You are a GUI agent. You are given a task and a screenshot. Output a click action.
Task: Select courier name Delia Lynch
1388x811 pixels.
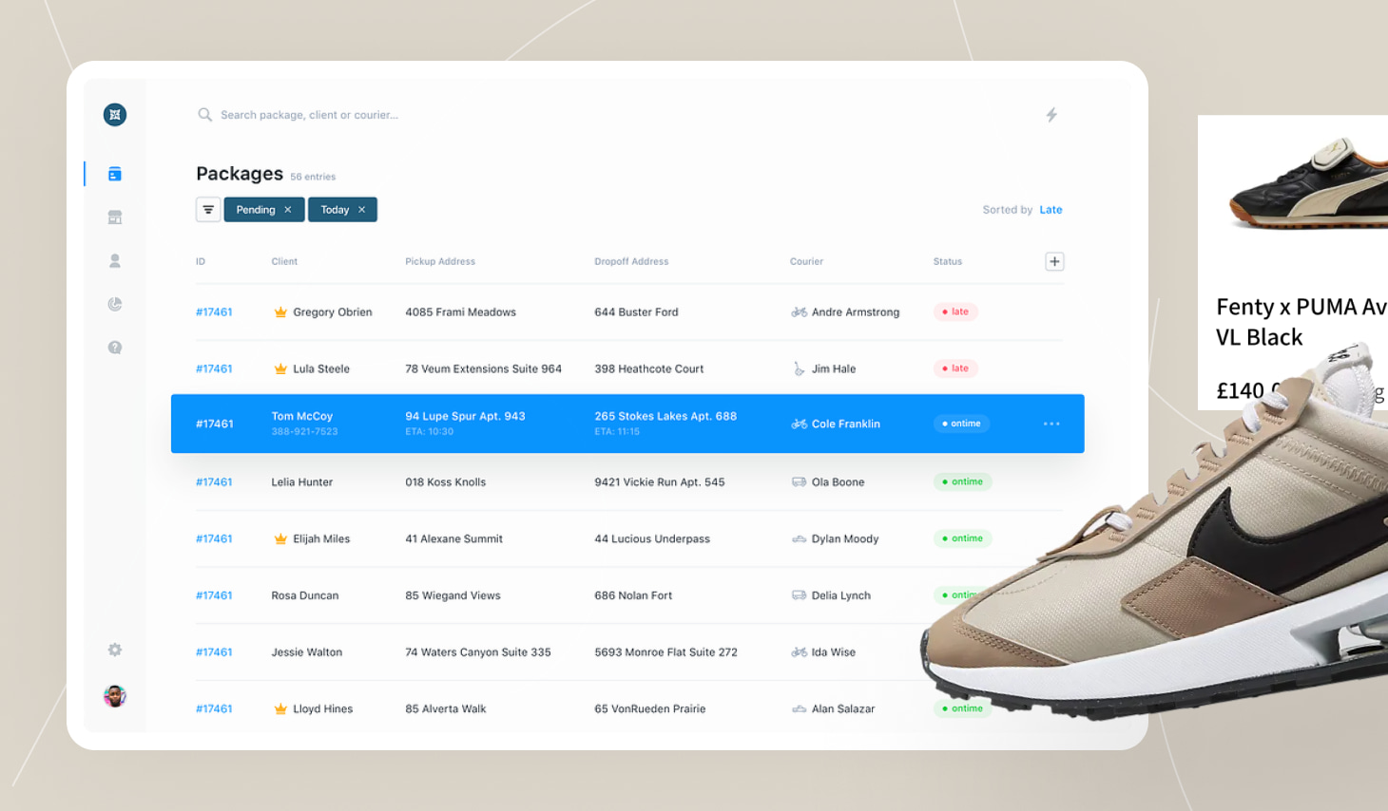click(841, 595)
